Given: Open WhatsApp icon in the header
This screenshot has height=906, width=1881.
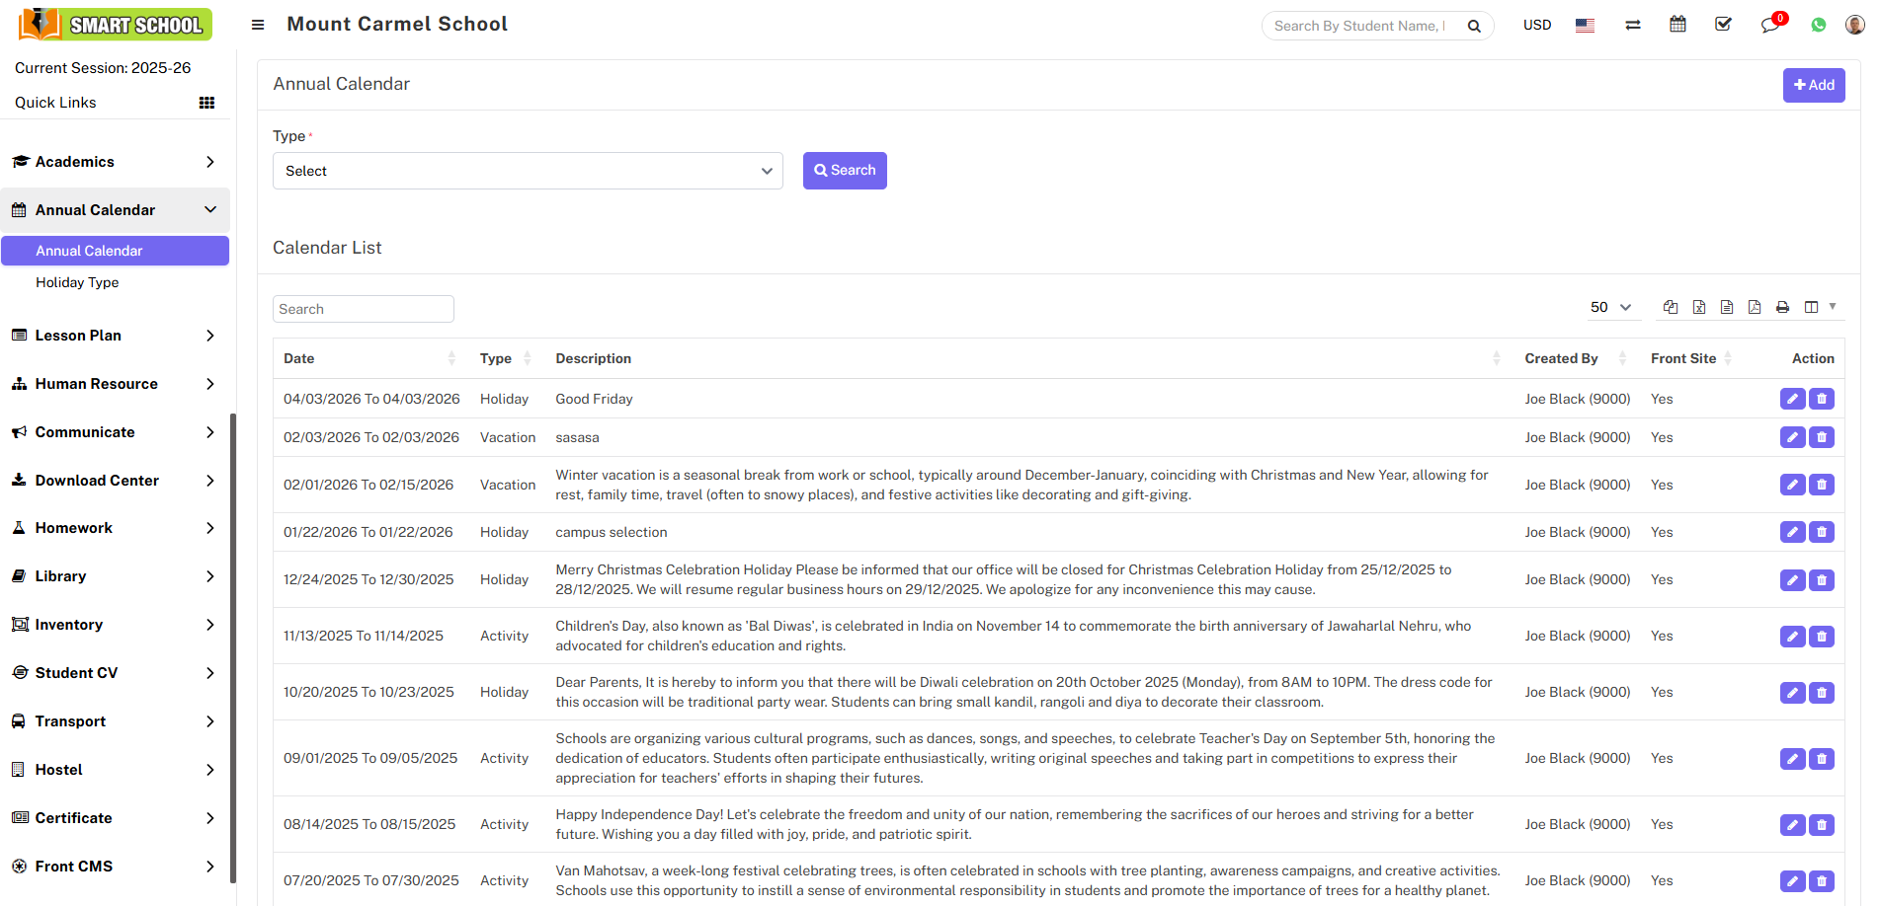Looking at the screenshot, I should (x=1818, y=25).
